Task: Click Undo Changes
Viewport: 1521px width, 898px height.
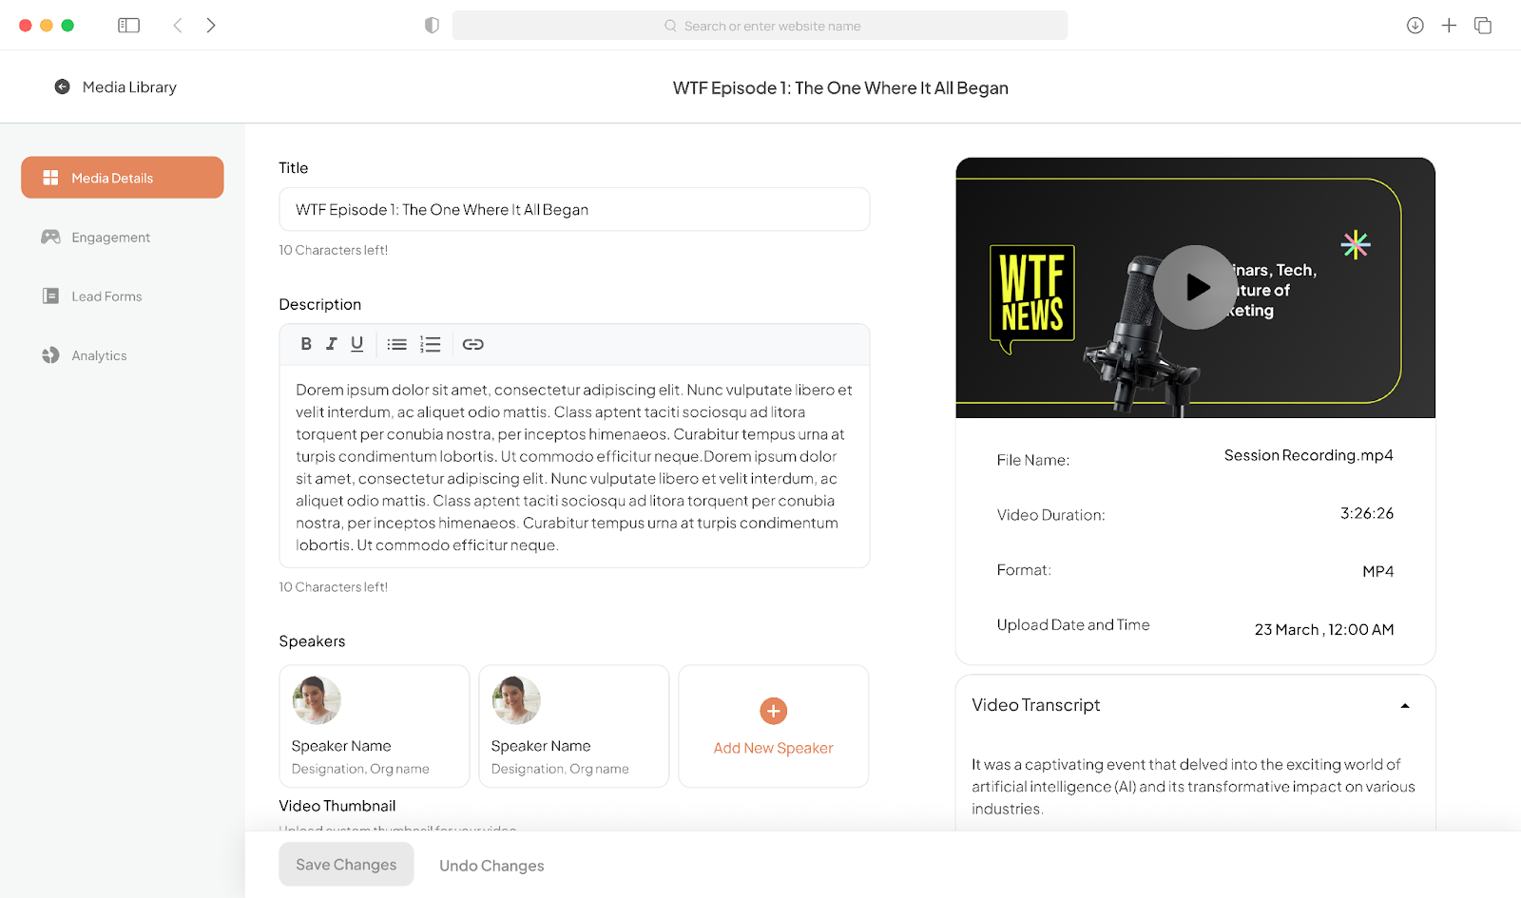Action: (x=491, y=866)
